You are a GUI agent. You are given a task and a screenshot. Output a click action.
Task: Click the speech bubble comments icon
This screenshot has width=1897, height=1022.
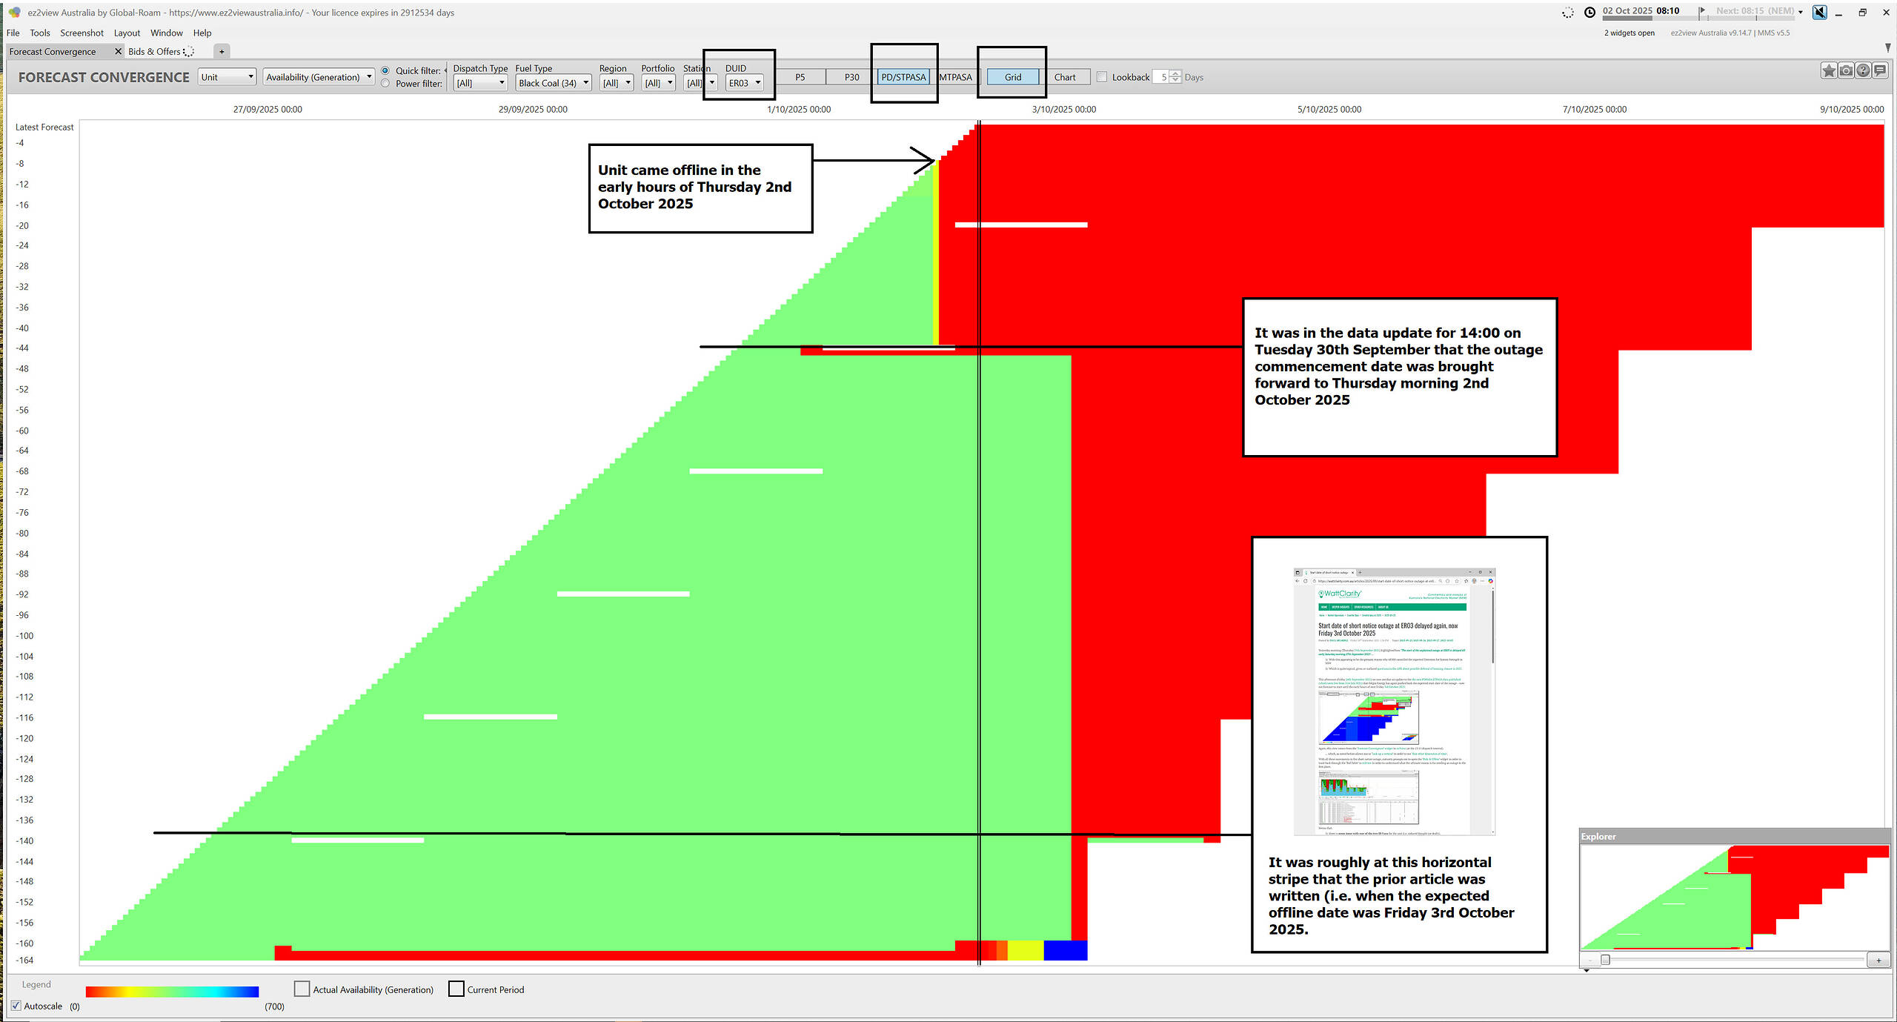coord(1880,70)
